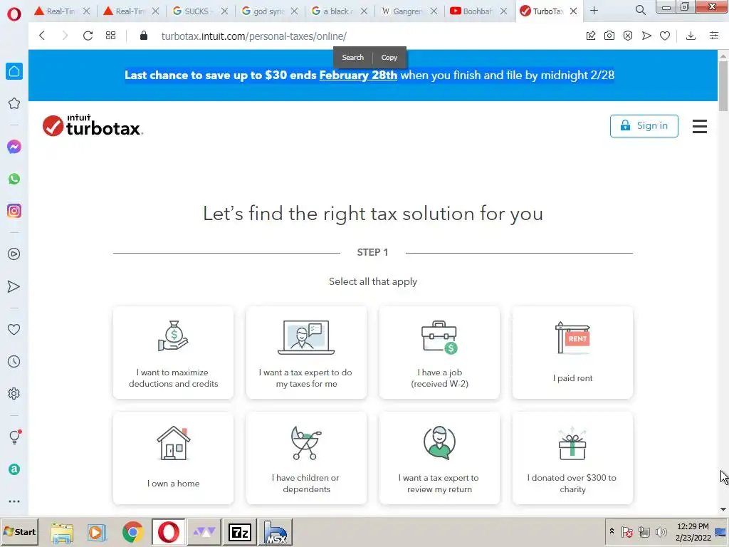Go back to previous page
Image resolution: width=729 pixels, height=547 pixels.
(42, 36)
